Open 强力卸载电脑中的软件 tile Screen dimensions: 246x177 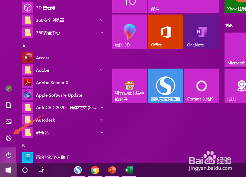[130, 86]
